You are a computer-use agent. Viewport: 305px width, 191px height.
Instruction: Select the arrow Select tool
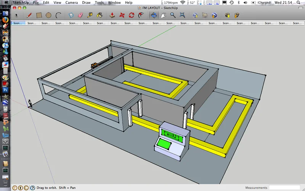[16, 15]
